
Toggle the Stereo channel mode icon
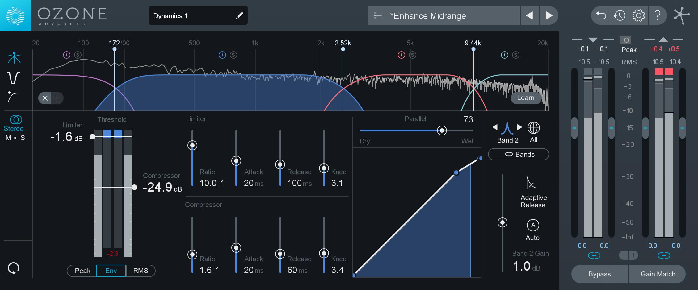pyautogui.click(x=16, y=119)
